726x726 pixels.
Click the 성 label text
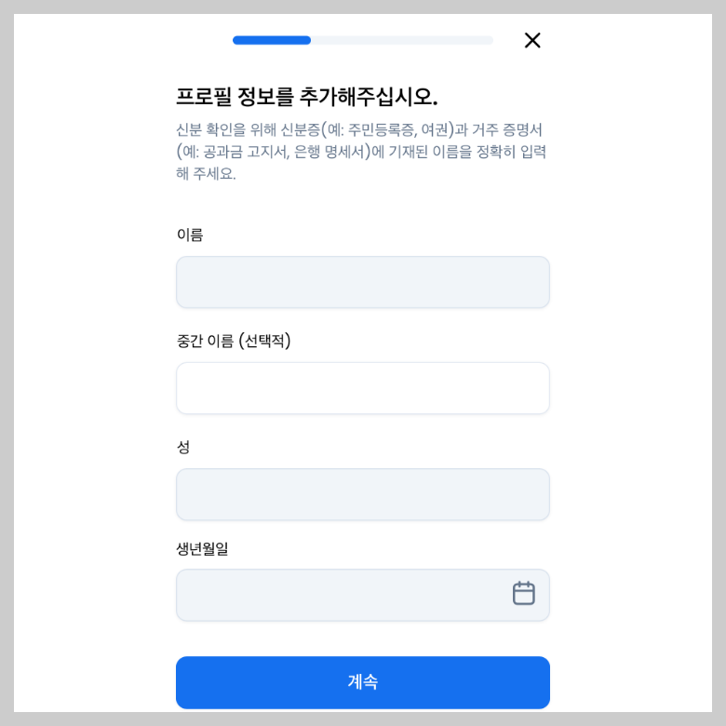183,447
